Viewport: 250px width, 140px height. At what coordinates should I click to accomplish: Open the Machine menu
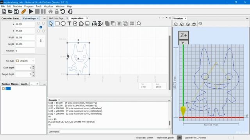pos(18,6)
